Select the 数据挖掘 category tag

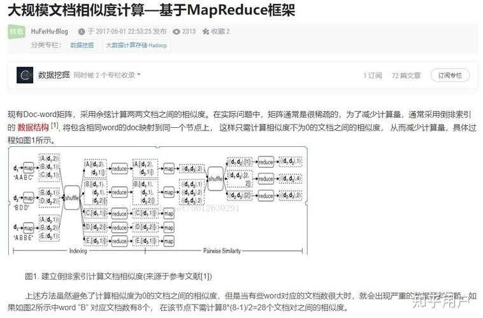pyautogui.click(x=82, y=45)
